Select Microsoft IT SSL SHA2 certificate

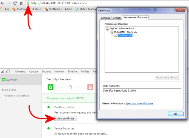point(126,32)
